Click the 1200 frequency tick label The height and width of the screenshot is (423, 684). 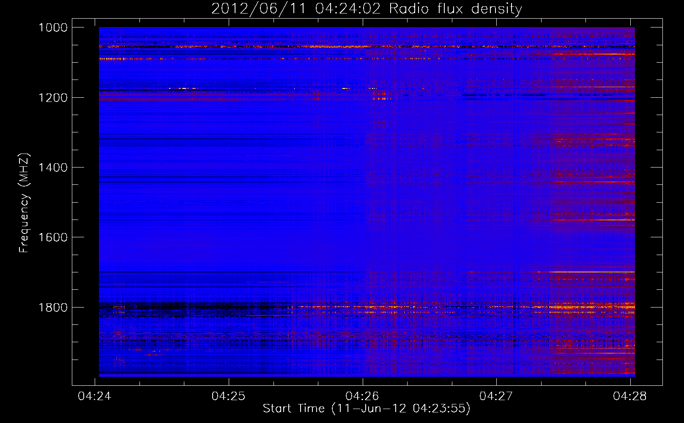[x=53, y=98]
